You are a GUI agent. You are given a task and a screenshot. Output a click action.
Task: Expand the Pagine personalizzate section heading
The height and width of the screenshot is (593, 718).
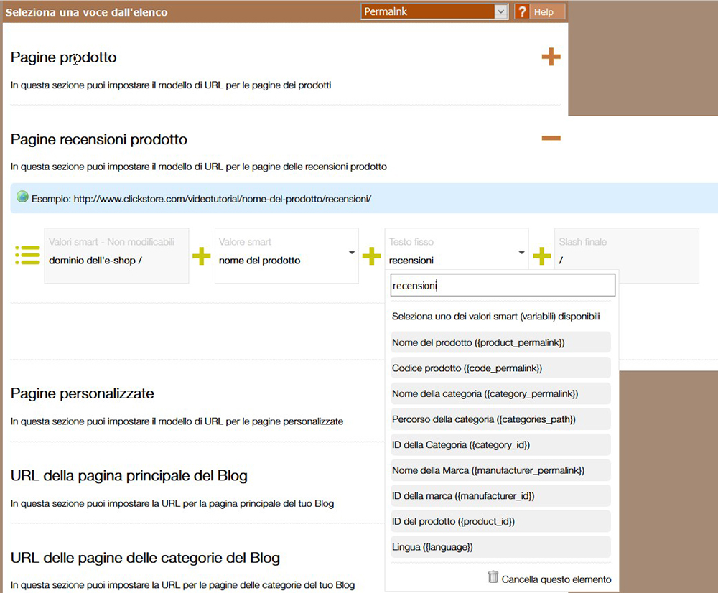pyautogui.click(x=83, y=393)
